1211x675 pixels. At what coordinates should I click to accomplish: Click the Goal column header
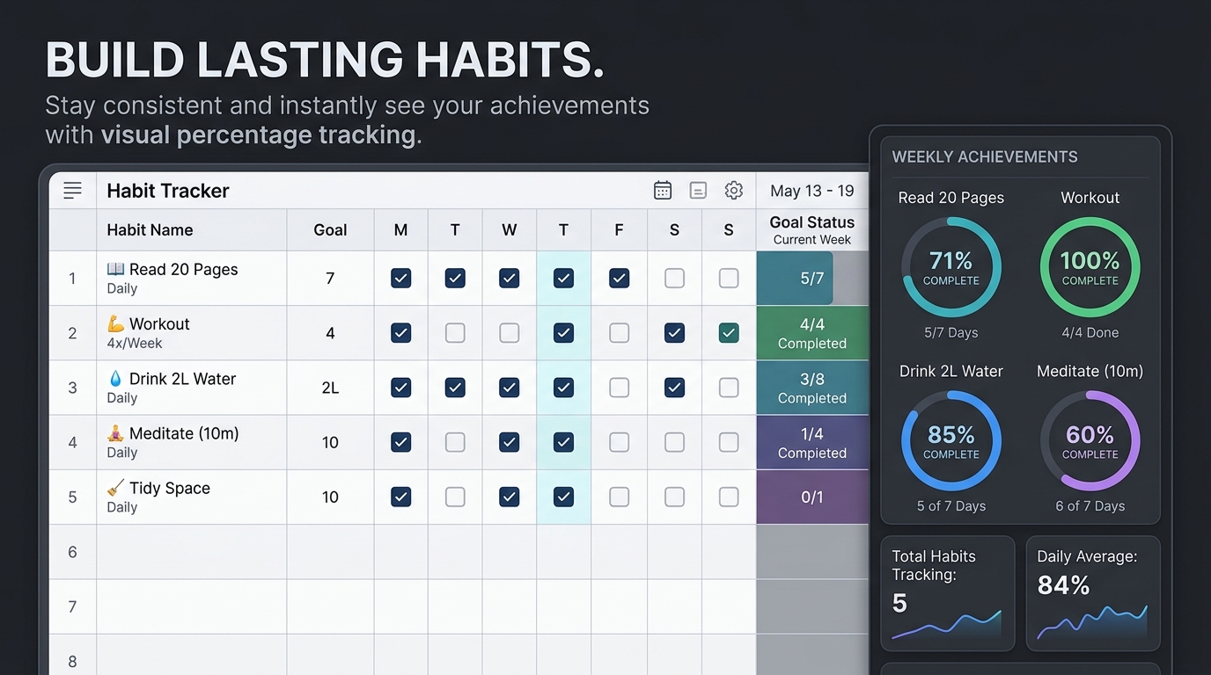(330, 230)
